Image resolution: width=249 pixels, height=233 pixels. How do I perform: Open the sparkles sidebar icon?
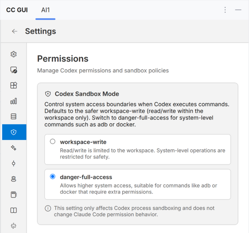coord(14,148)
